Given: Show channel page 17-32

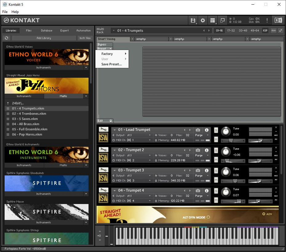Looking at the screenshot, I should (x=231, y=30).
